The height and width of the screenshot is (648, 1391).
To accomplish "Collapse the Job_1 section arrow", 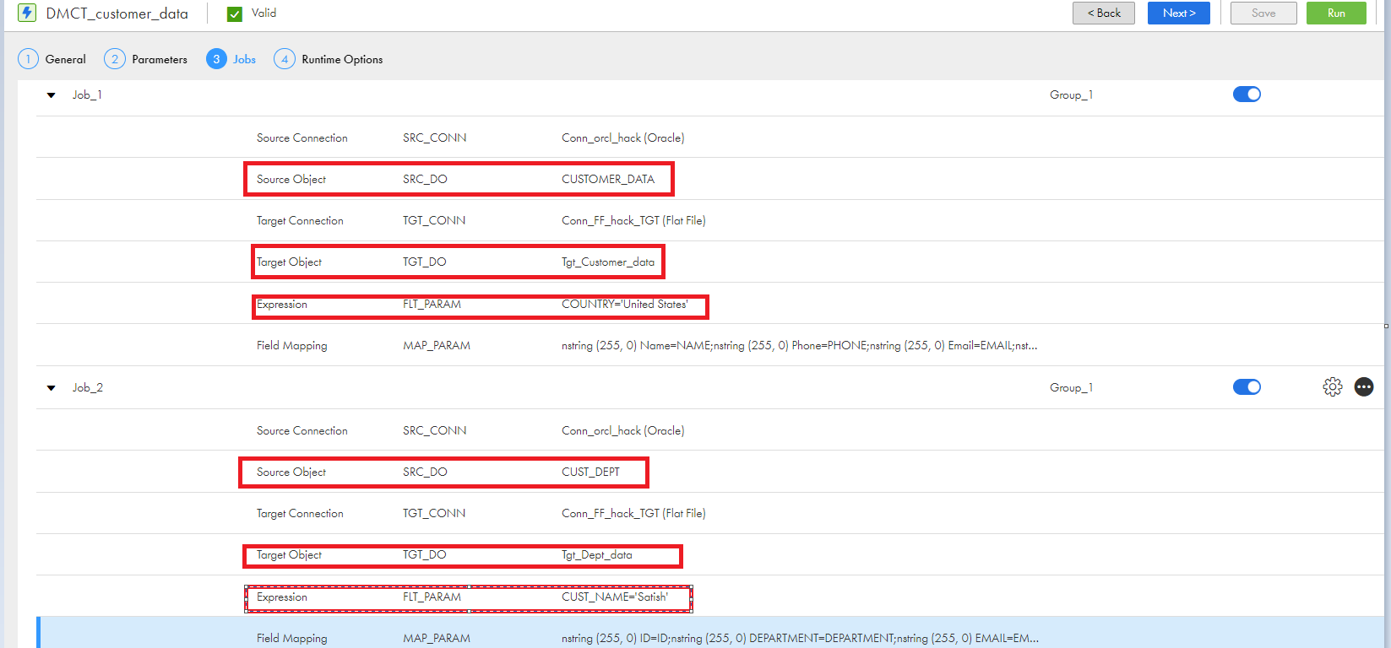I will tap(52, 95).
